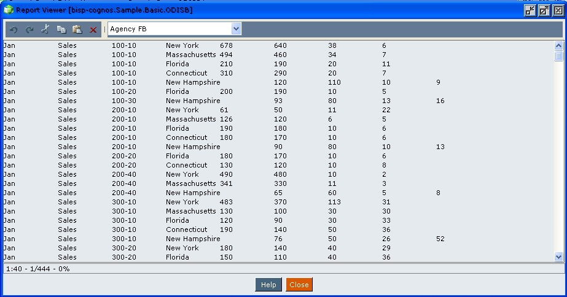Click the Help button
The height and width of the screenshot is (297, 567).
[x=268, y=285]
